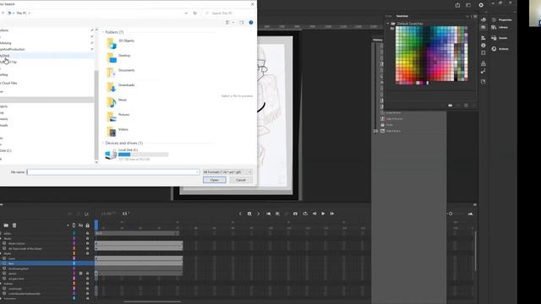The height and width of the screenshot is (304, 541).
Task: Select the 3D Objects folder
Action: pos(120,43)
